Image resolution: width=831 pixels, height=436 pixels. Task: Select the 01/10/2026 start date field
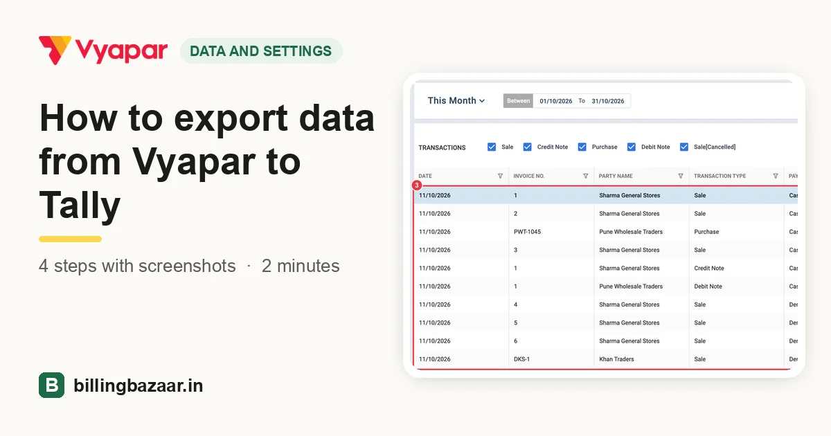[x=556, y=101]
